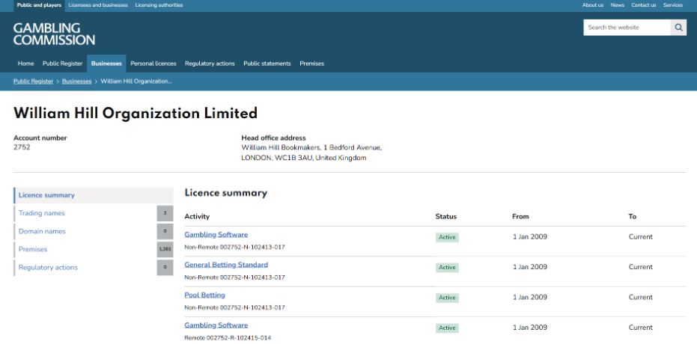Image resolution: width=697 pixels, height=344 pixels.
Task: Open Contact us page
Action: click(643, 5)
